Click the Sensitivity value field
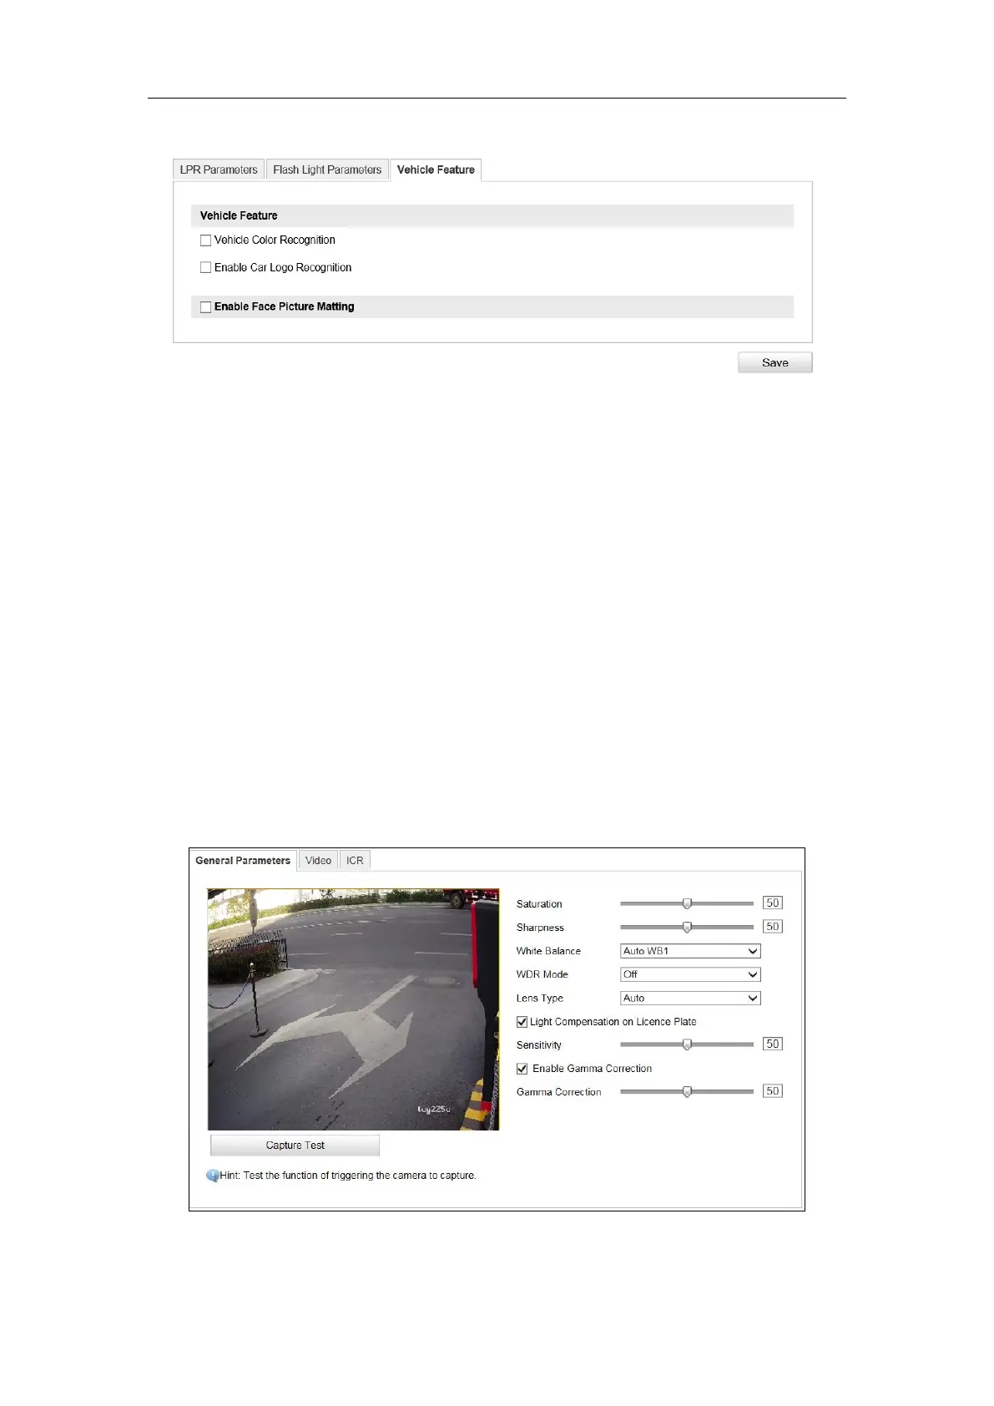Image resolution: width=994 pixels, height=1406 pixels. [x=773, y=1044]
